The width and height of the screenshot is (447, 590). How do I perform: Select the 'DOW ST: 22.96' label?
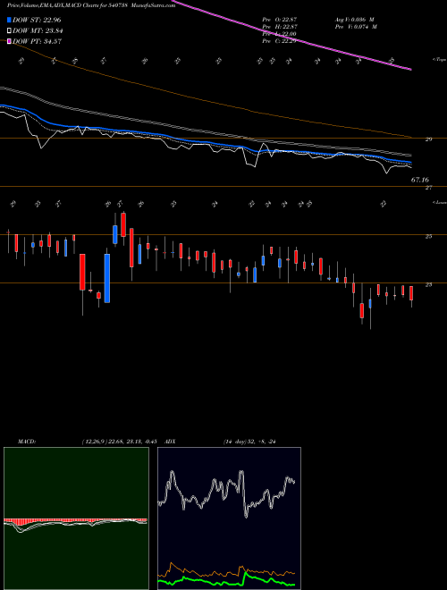coord(37,20)
